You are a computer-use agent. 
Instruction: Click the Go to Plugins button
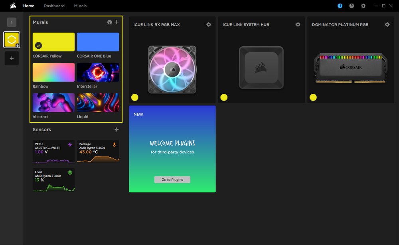point(172,180)
